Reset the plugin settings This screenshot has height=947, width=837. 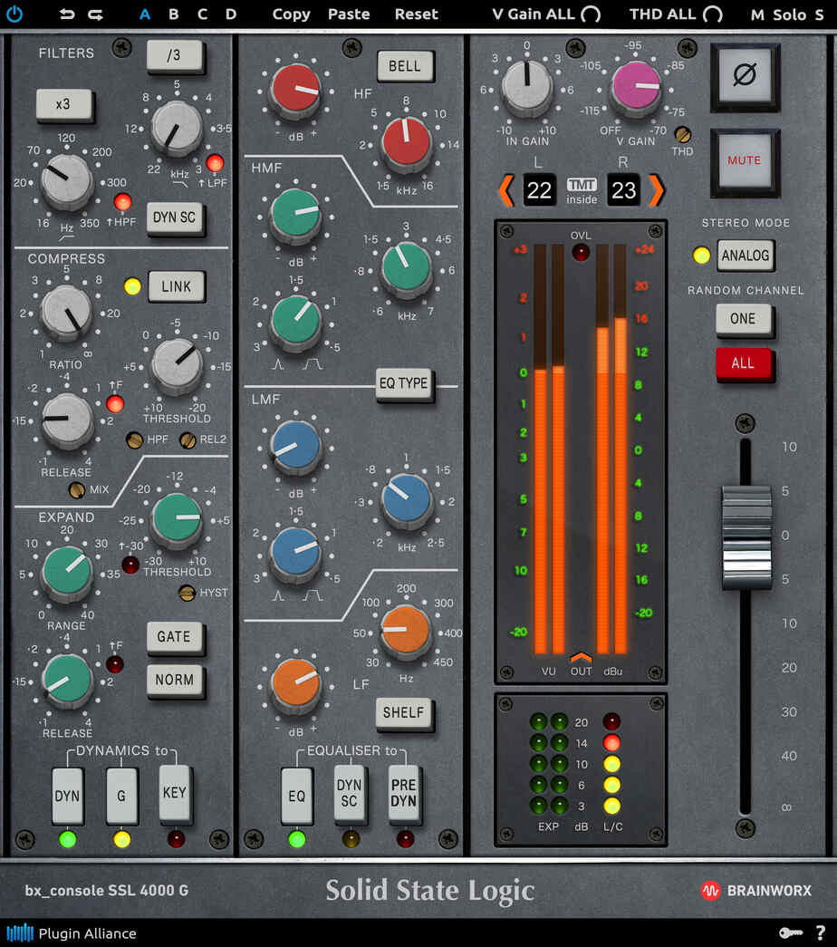416,14
